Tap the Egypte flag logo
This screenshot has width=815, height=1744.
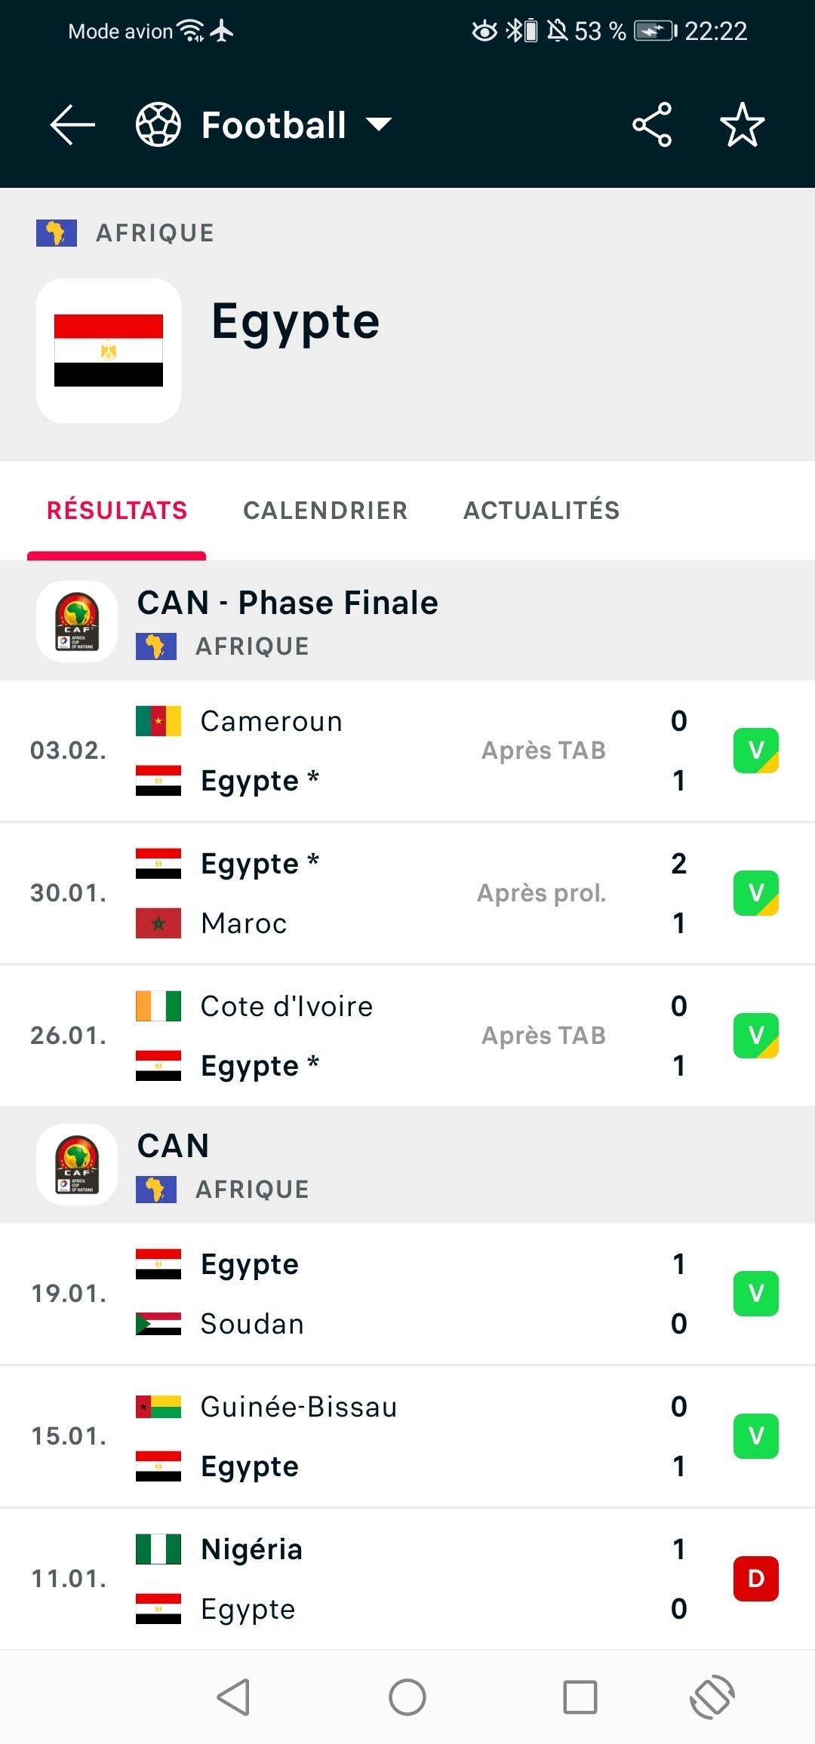point(109,351)
